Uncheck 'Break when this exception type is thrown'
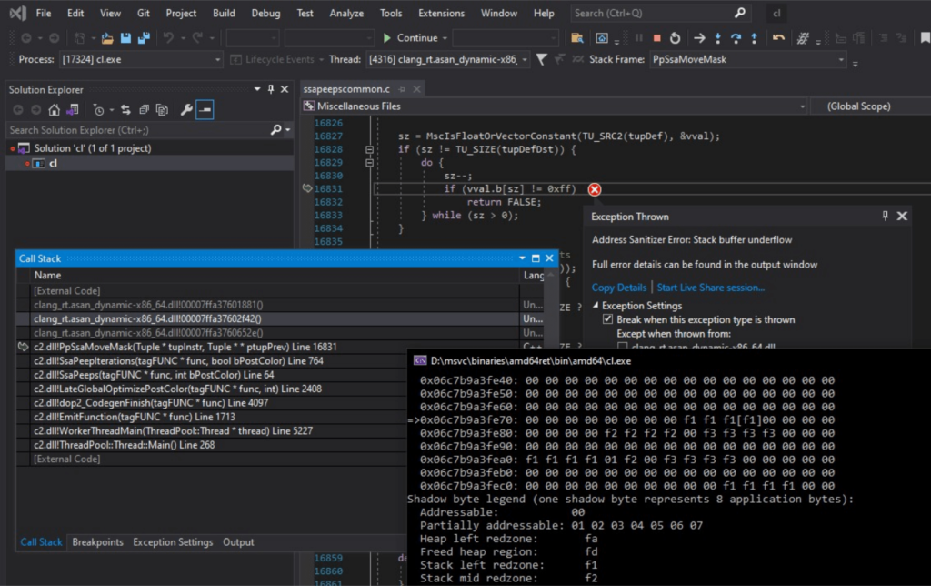Viewport: 931px width, 586px height. (x=608, y=320)
